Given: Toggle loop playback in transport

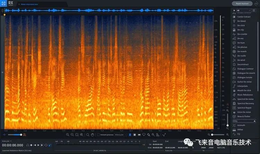Looking at the screenshot, I should (46, 145).
